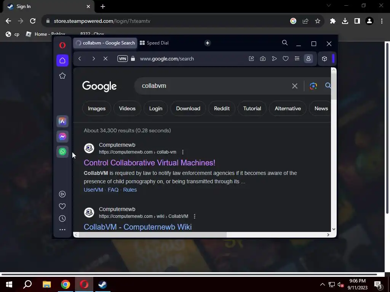Viewport: 390px width, 292px height.
Task: Open options for wiki CollabVM result
Action: pyautogui.click(x=195, y=216)
